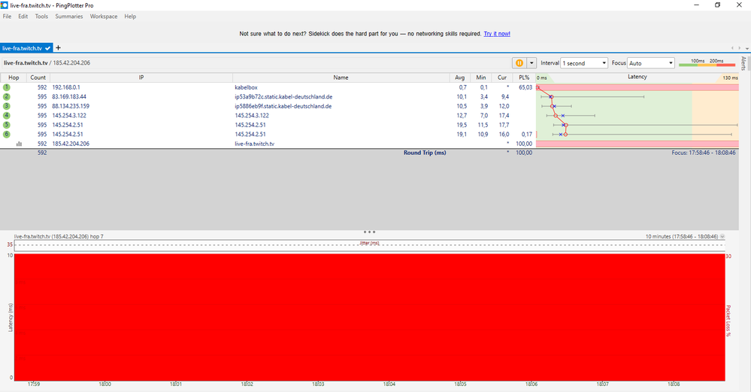Click the live-fra.twitch.tv / 185.42.204.206 target field
751x392 pixels.
click(47, 62)
